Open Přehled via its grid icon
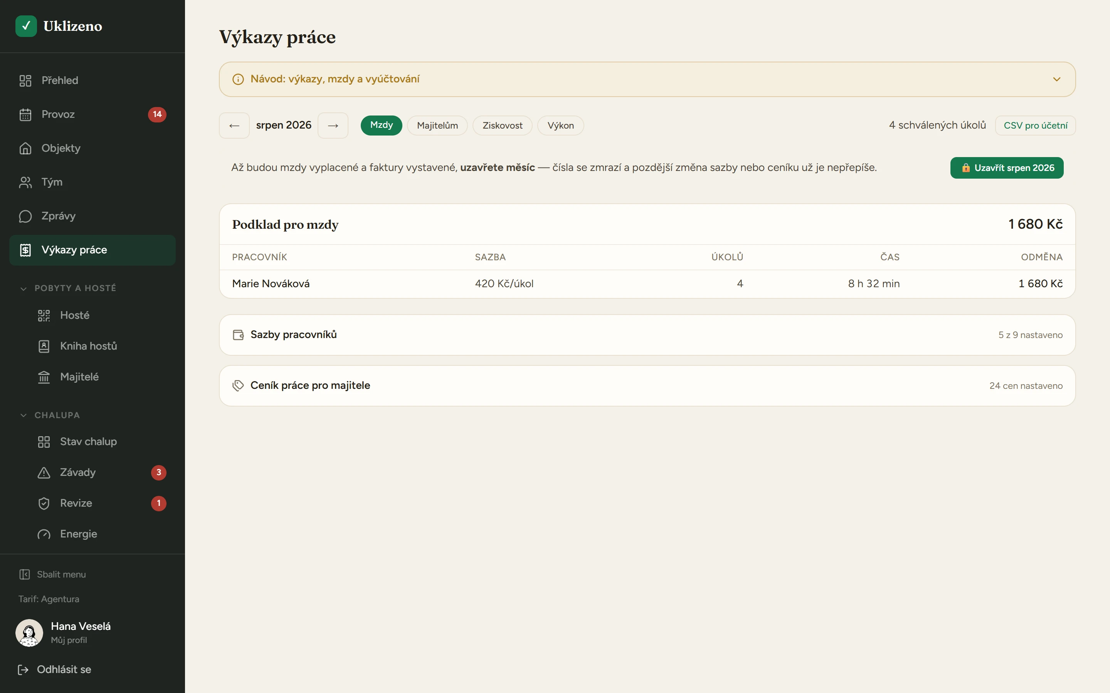The width and height of the screenshot is (1110, 693). tap(25, 81)
